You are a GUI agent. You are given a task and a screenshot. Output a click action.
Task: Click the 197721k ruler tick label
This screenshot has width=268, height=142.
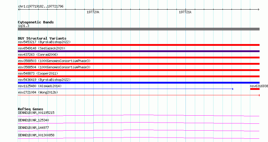click(185, 12)
